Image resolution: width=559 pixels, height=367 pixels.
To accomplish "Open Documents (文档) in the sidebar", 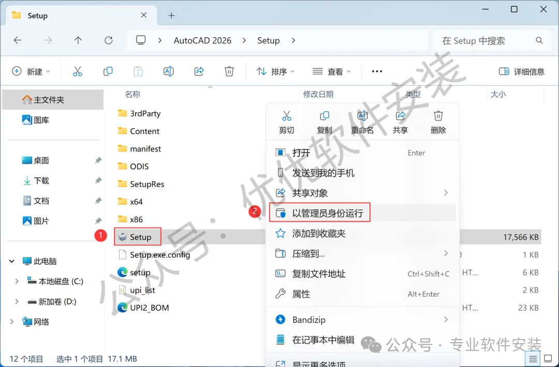I will tap(36, 201).
